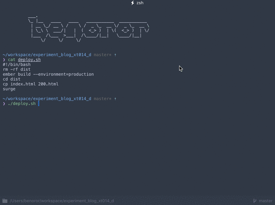Click the zsh title label
275x205 pixels.
[140, 3]
